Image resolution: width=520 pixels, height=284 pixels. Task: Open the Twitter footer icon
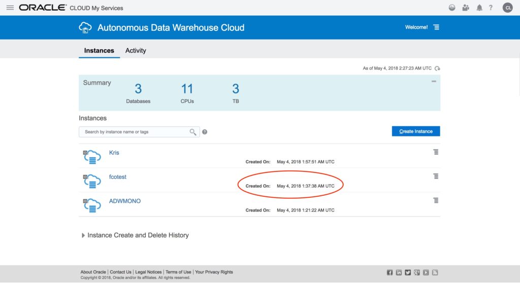(x=408, y=272)
